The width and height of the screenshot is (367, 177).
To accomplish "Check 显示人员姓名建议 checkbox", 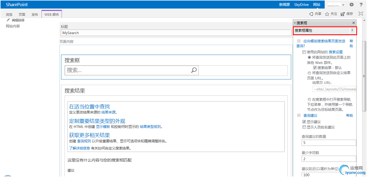I will point(304,127).
